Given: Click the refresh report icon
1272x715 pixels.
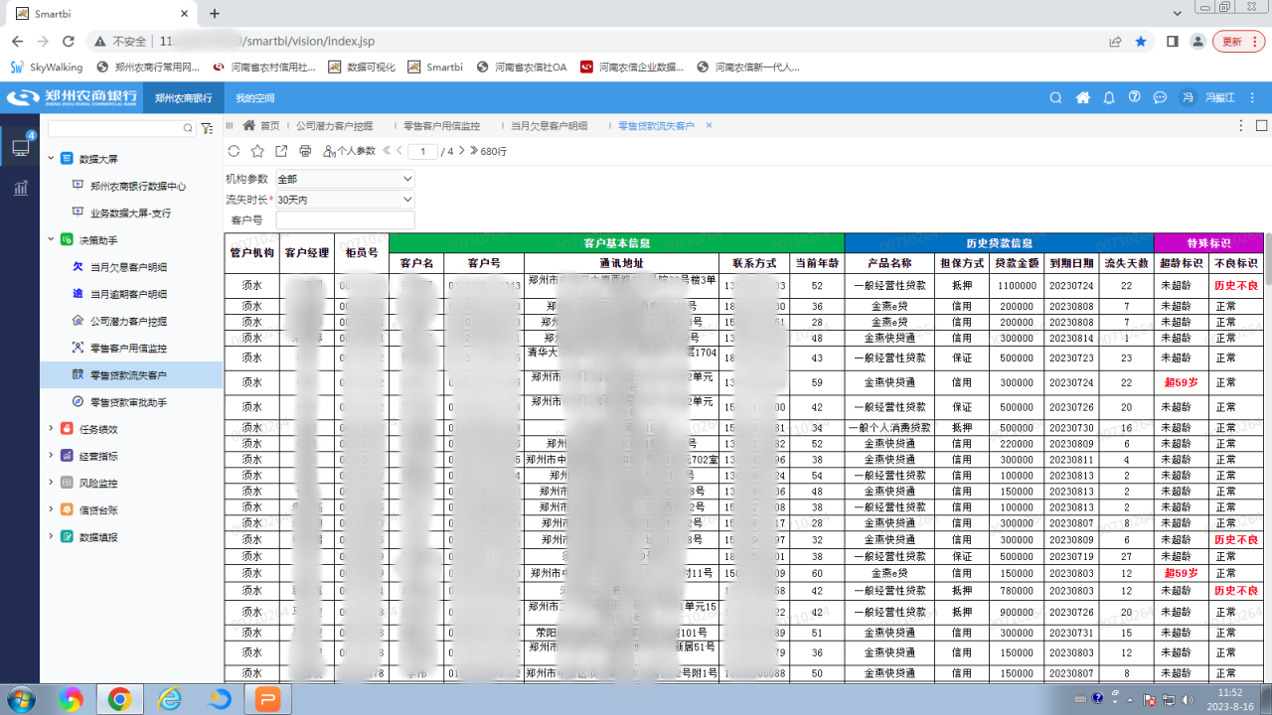Looking at the screenshot, I should 234,151.
